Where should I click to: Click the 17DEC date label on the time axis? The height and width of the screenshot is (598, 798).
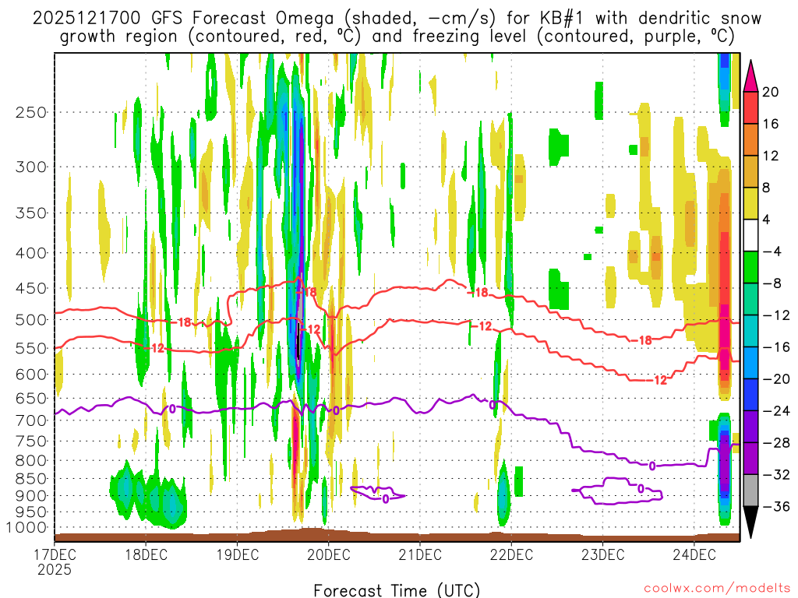pos(55,554)
